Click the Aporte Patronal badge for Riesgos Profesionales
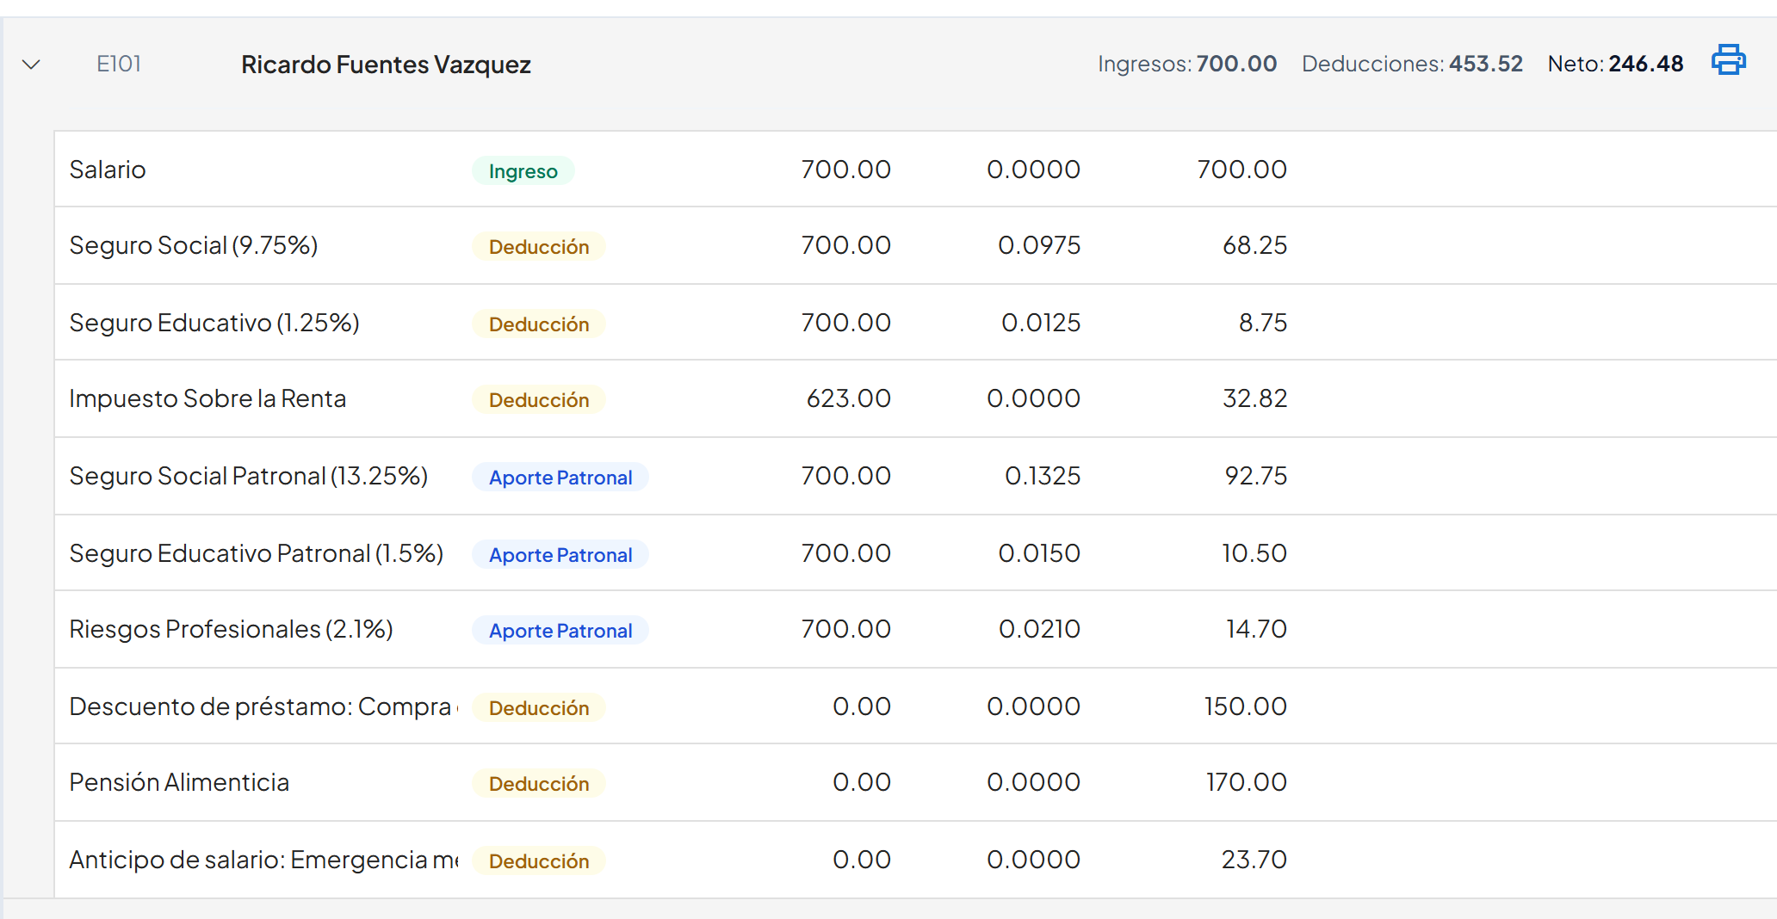 [x=560, y=631]
